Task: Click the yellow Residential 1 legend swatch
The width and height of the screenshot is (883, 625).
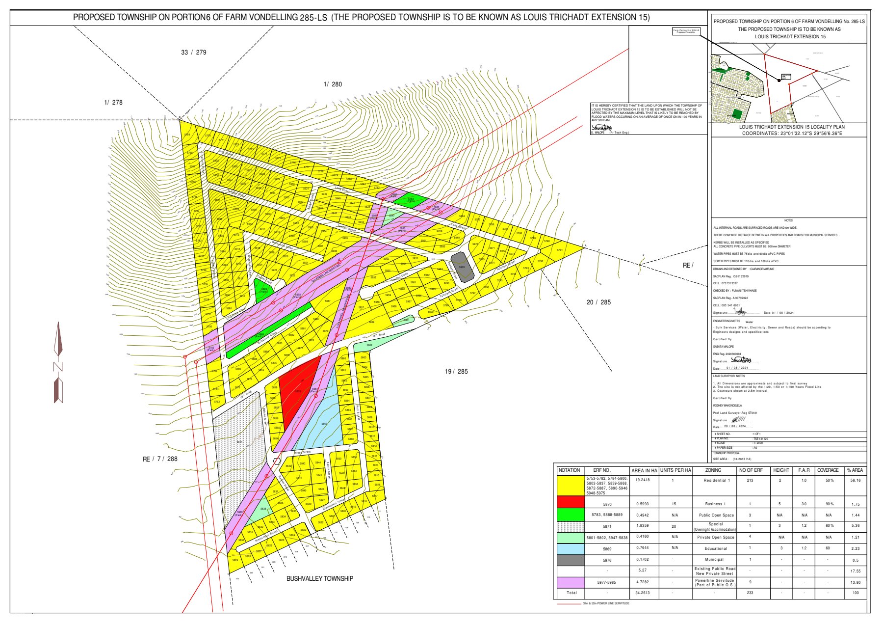Action: pos(571,485)
